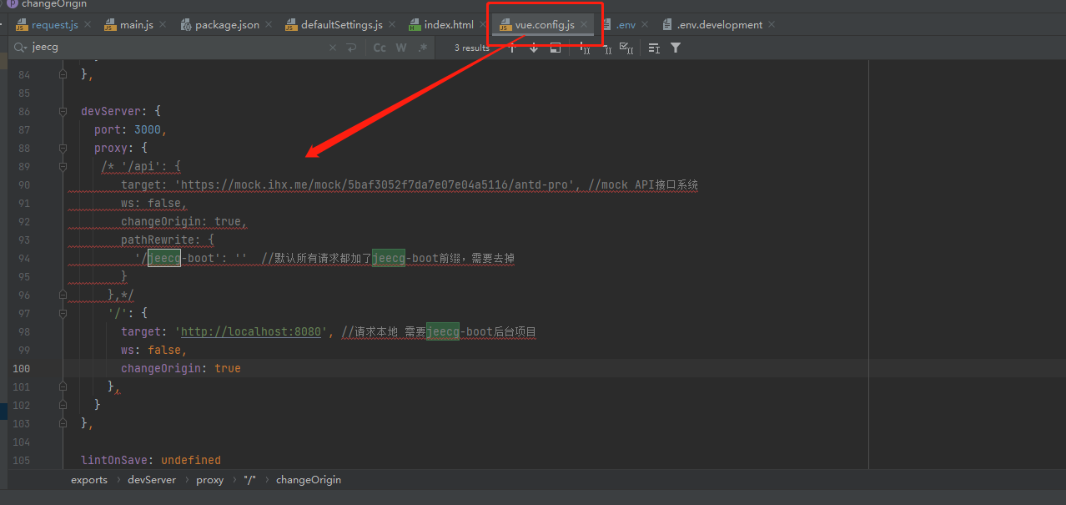Unselect occurrence icon in find bar
The height and width of the screenshot is (505, 1066).
(607, 48)
